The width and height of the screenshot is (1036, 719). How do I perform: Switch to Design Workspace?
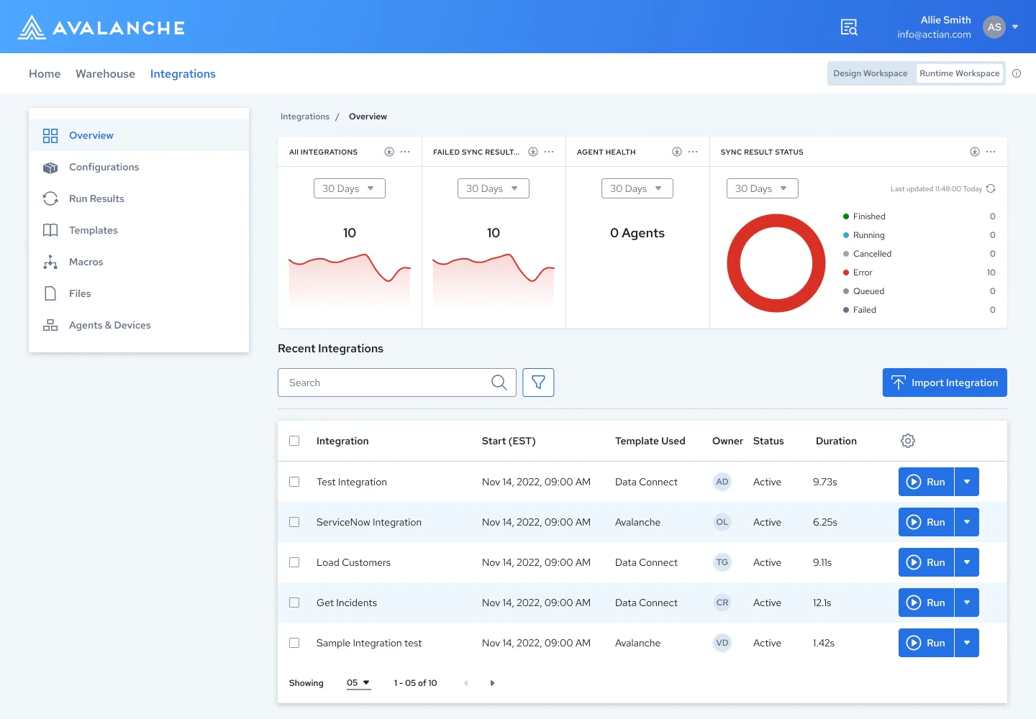click(x=871, y=73)
